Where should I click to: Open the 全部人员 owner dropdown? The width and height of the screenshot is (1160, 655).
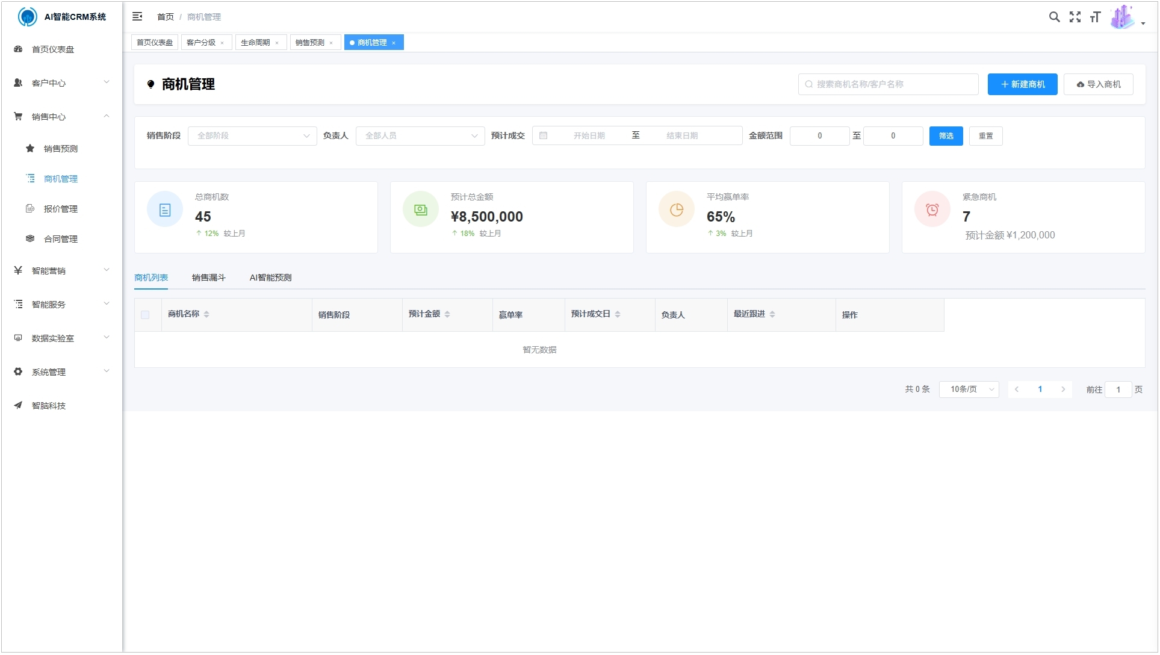click(420, 135)
